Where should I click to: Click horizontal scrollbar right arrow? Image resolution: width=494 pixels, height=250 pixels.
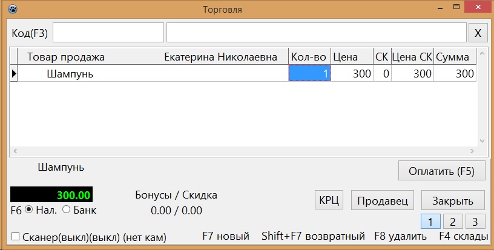[472, 151]
